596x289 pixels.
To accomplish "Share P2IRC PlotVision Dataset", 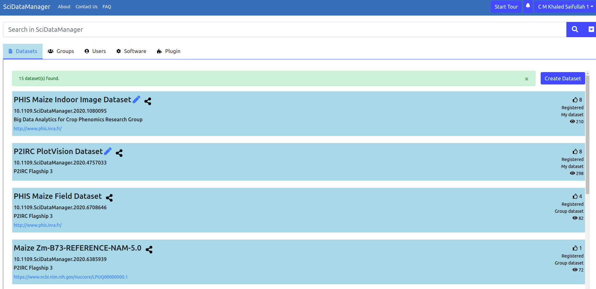I will click(119, 153).
